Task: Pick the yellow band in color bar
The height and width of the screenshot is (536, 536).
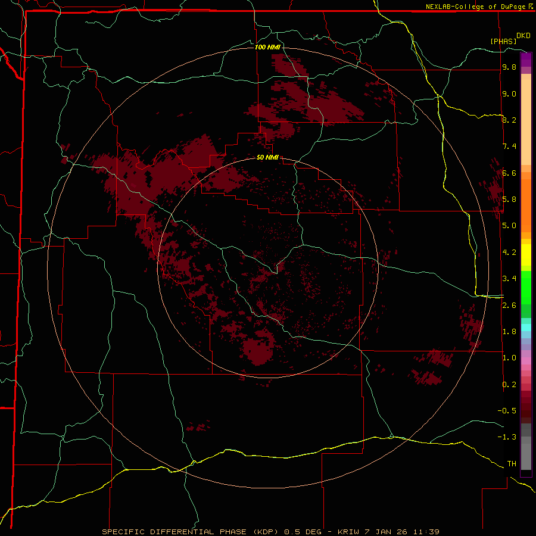Action: point(526,255)
